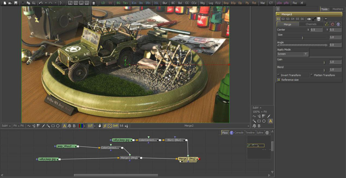Expand the Reference size section
Viewport: 346px width, 178px height.
tap(279, 80)
